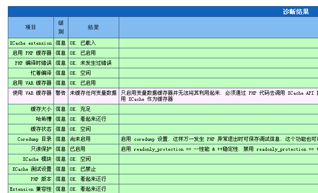Image resolution: width=318 pixels, height=193 pixels.
Task: Click the 启用 coredump 设置 explanation text
Action: coord(219,139)
